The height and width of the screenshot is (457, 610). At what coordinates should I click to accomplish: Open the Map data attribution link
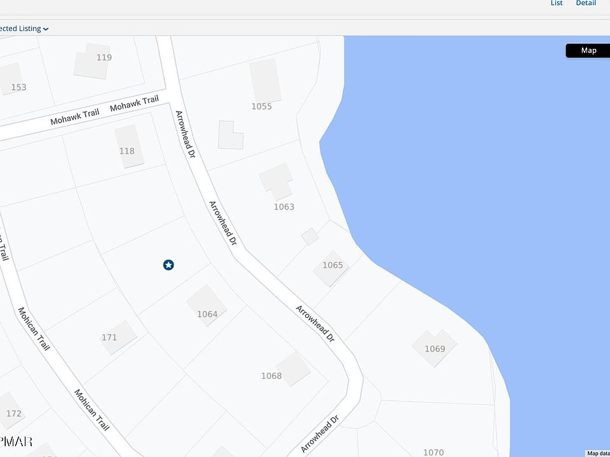(x=598, y=453)
